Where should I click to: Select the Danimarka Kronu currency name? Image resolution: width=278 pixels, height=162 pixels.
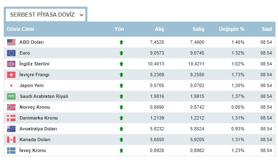click(38, 118)
